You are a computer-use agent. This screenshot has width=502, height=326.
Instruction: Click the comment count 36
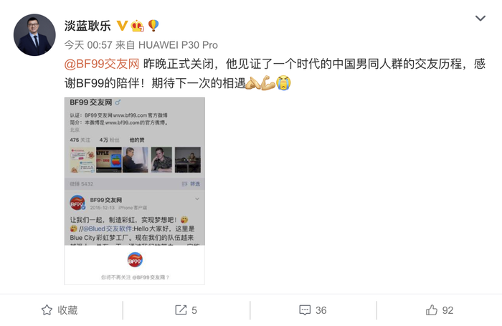[x=321, y=310]
